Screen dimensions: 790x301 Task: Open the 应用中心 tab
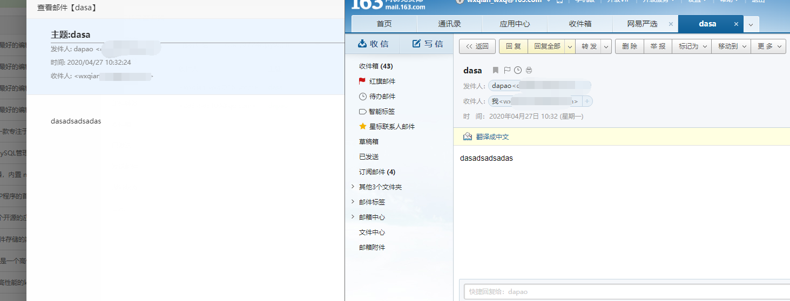pyautogui.click(x=515, y=24)
